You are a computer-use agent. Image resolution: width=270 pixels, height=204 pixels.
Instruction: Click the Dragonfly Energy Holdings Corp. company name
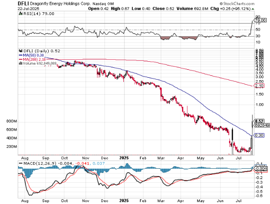pos(60,4)
